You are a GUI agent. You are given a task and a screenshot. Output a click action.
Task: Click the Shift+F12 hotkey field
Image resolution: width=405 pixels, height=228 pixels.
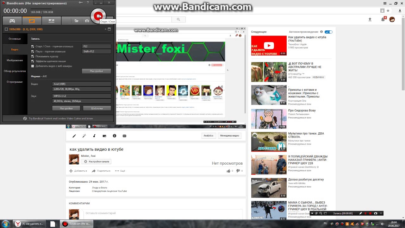pyautogui.click(x=96, y=51)
